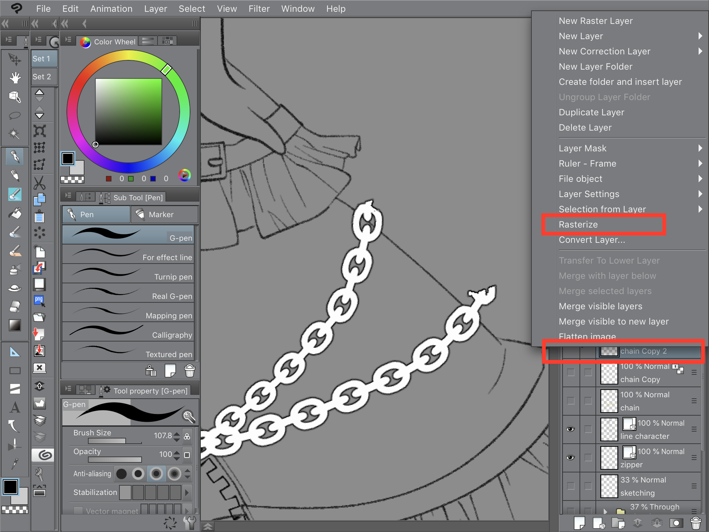This screenshot has height=532, width=709.
Task: Click delete layer trash icon
Action: [695, 523]
